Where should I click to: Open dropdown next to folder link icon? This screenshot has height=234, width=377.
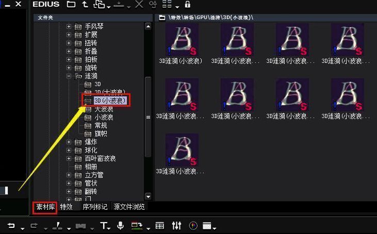tap(109, 7)
